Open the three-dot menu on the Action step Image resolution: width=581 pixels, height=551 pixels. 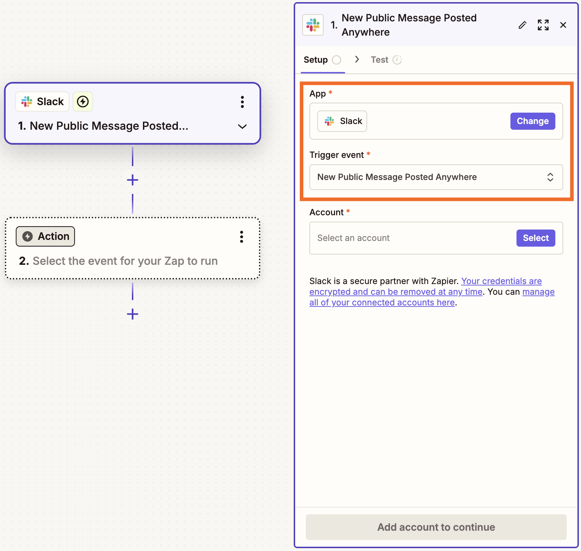(242, 237)
